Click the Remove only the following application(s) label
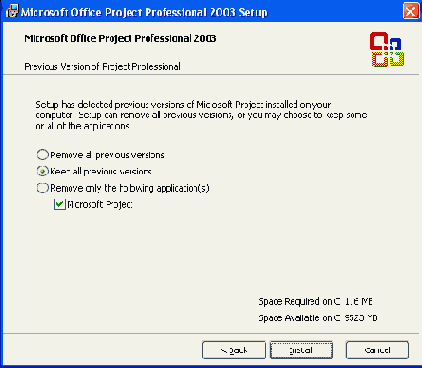 131,188
